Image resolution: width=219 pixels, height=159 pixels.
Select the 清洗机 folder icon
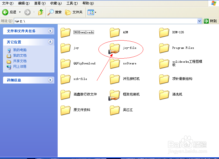click(x=164, y=95)
